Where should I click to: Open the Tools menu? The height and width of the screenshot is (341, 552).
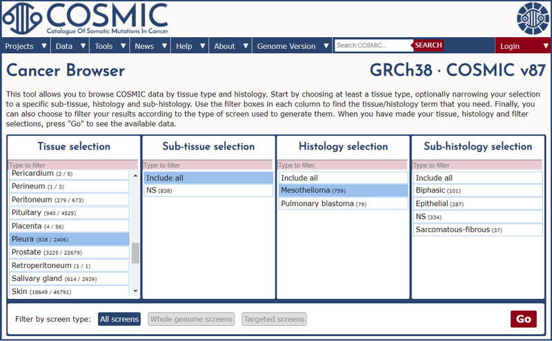click(x=110, y=46)
